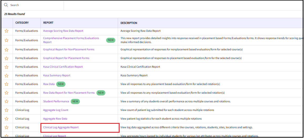Star the Aggregate Raw Data report

click(x=7, y=119)
